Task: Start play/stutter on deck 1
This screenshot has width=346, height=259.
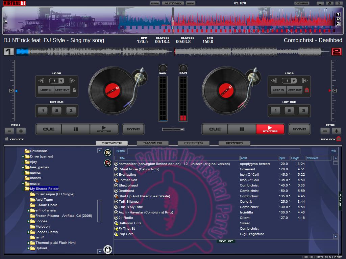Action: 104,129
